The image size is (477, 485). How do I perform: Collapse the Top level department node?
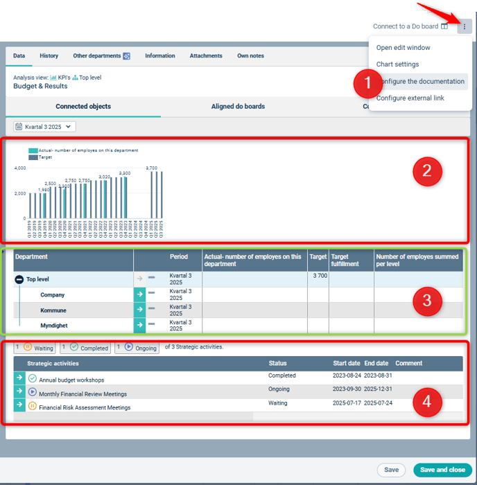point(19,279)
